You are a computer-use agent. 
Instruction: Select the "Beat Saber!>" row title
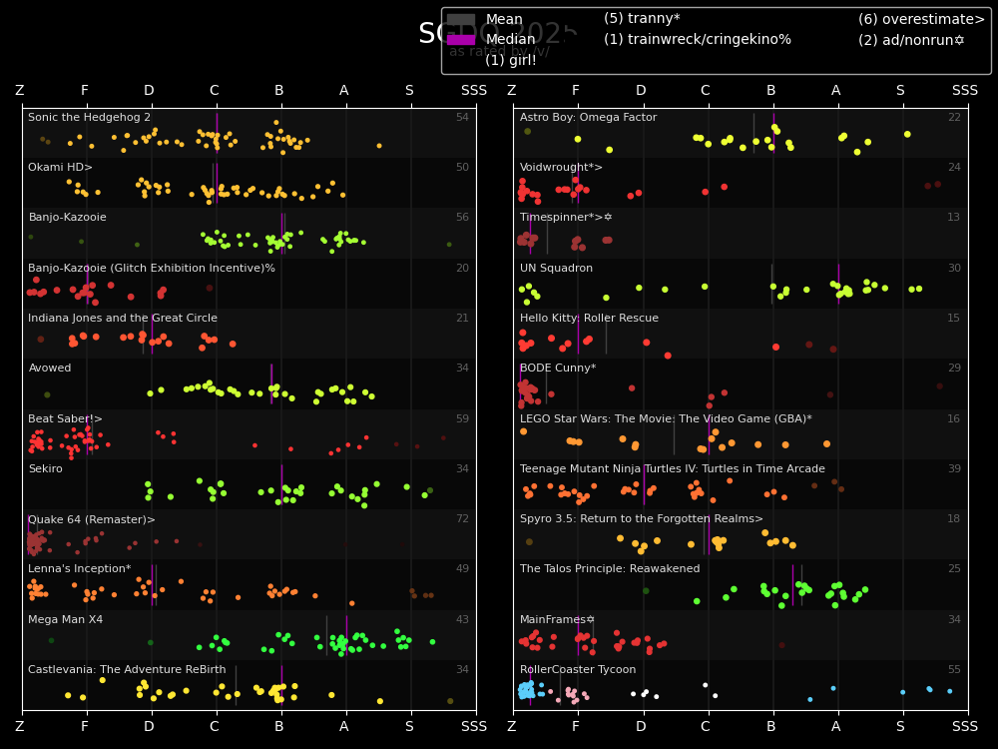[x=65, y=418]
